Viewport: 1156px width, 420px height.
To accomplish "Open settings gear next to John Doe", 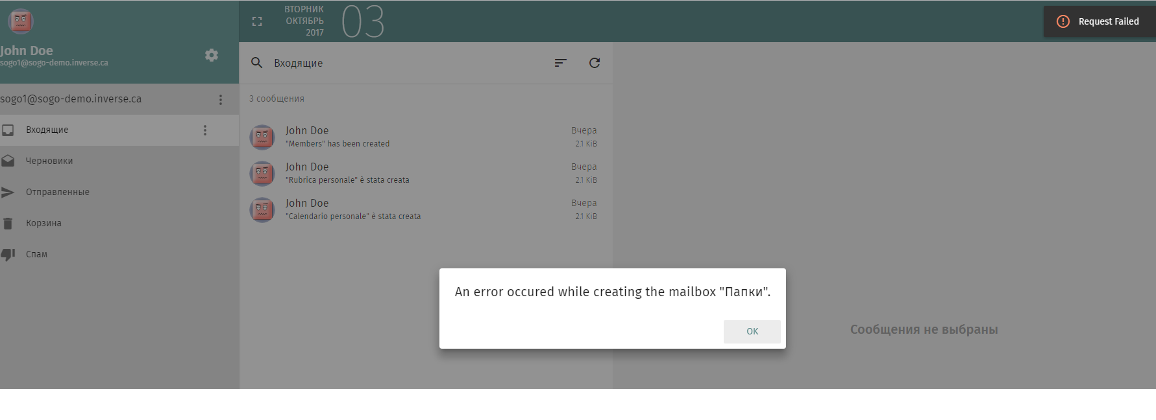I will click(x=212, y=55).
